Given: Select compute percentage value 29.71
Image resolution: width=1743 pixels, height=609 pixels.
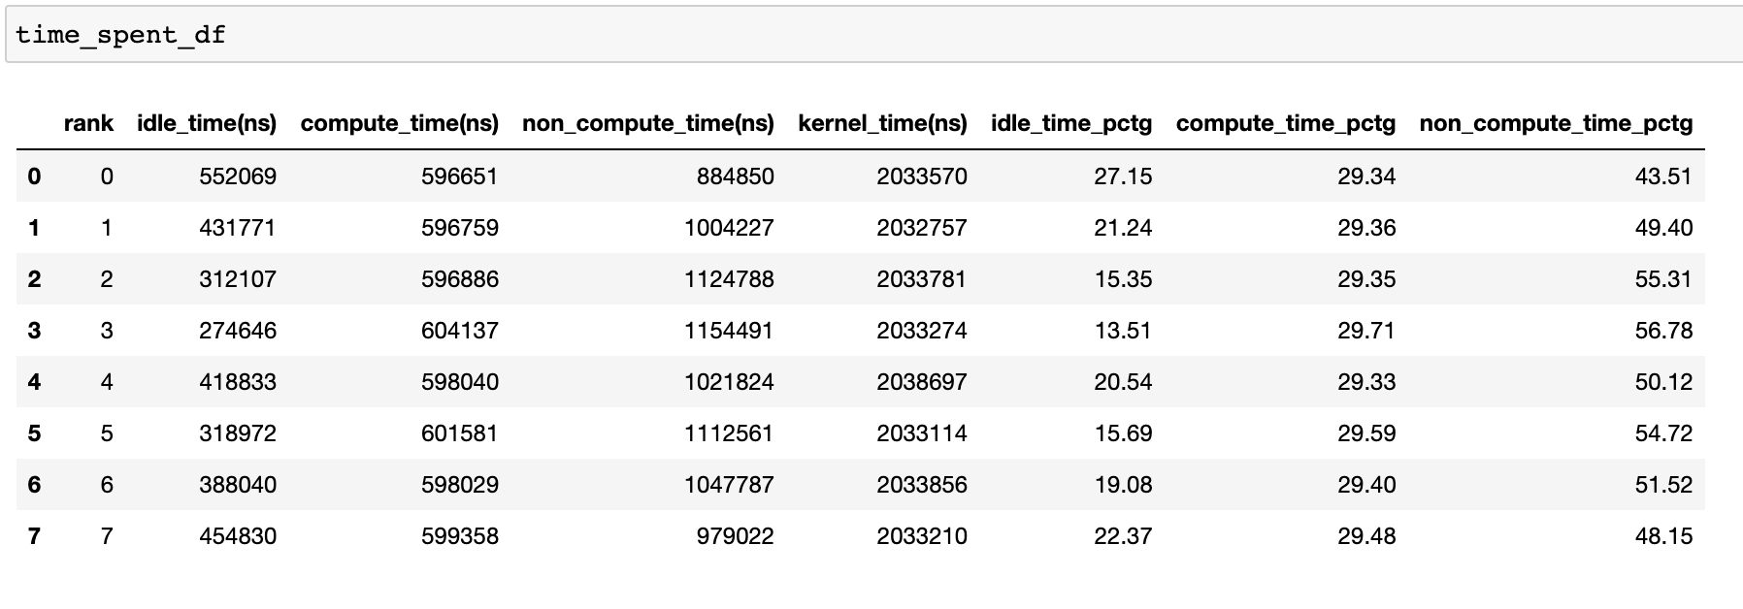Looking at the screenshot, I should point(1365,331).
